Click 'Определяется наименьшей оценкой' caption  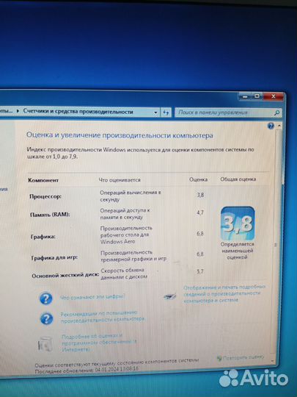click(237, 251)
